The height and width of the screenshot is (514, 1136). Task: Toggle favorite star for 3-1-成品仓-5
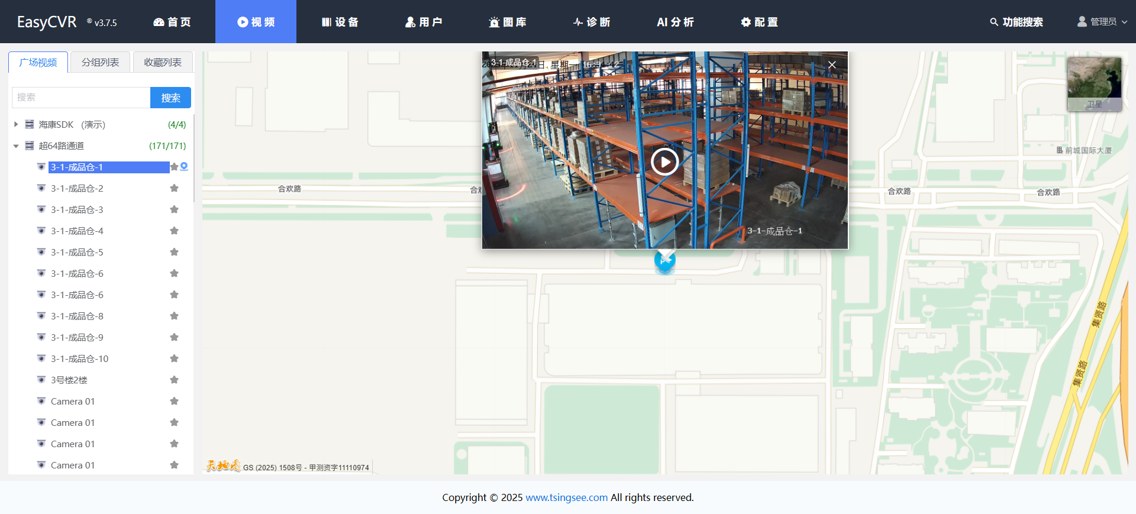pos(174,252)
